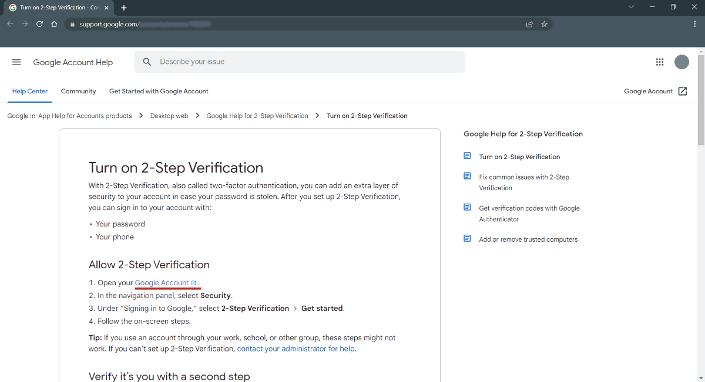Open a new browser tab
The width and height of the screenshot is (705, 382).
pos(124,8)
